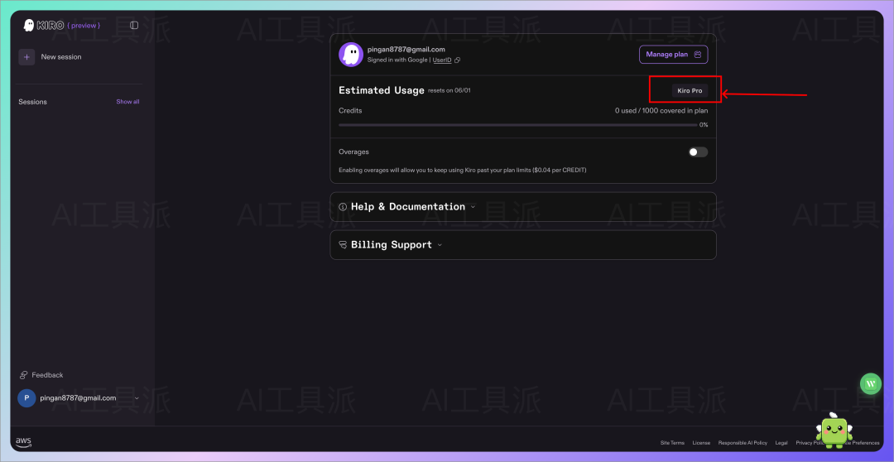894x462 pixels.
Task: Click the 0 used / 1000 covered text
Action: (x=661, y=111)
